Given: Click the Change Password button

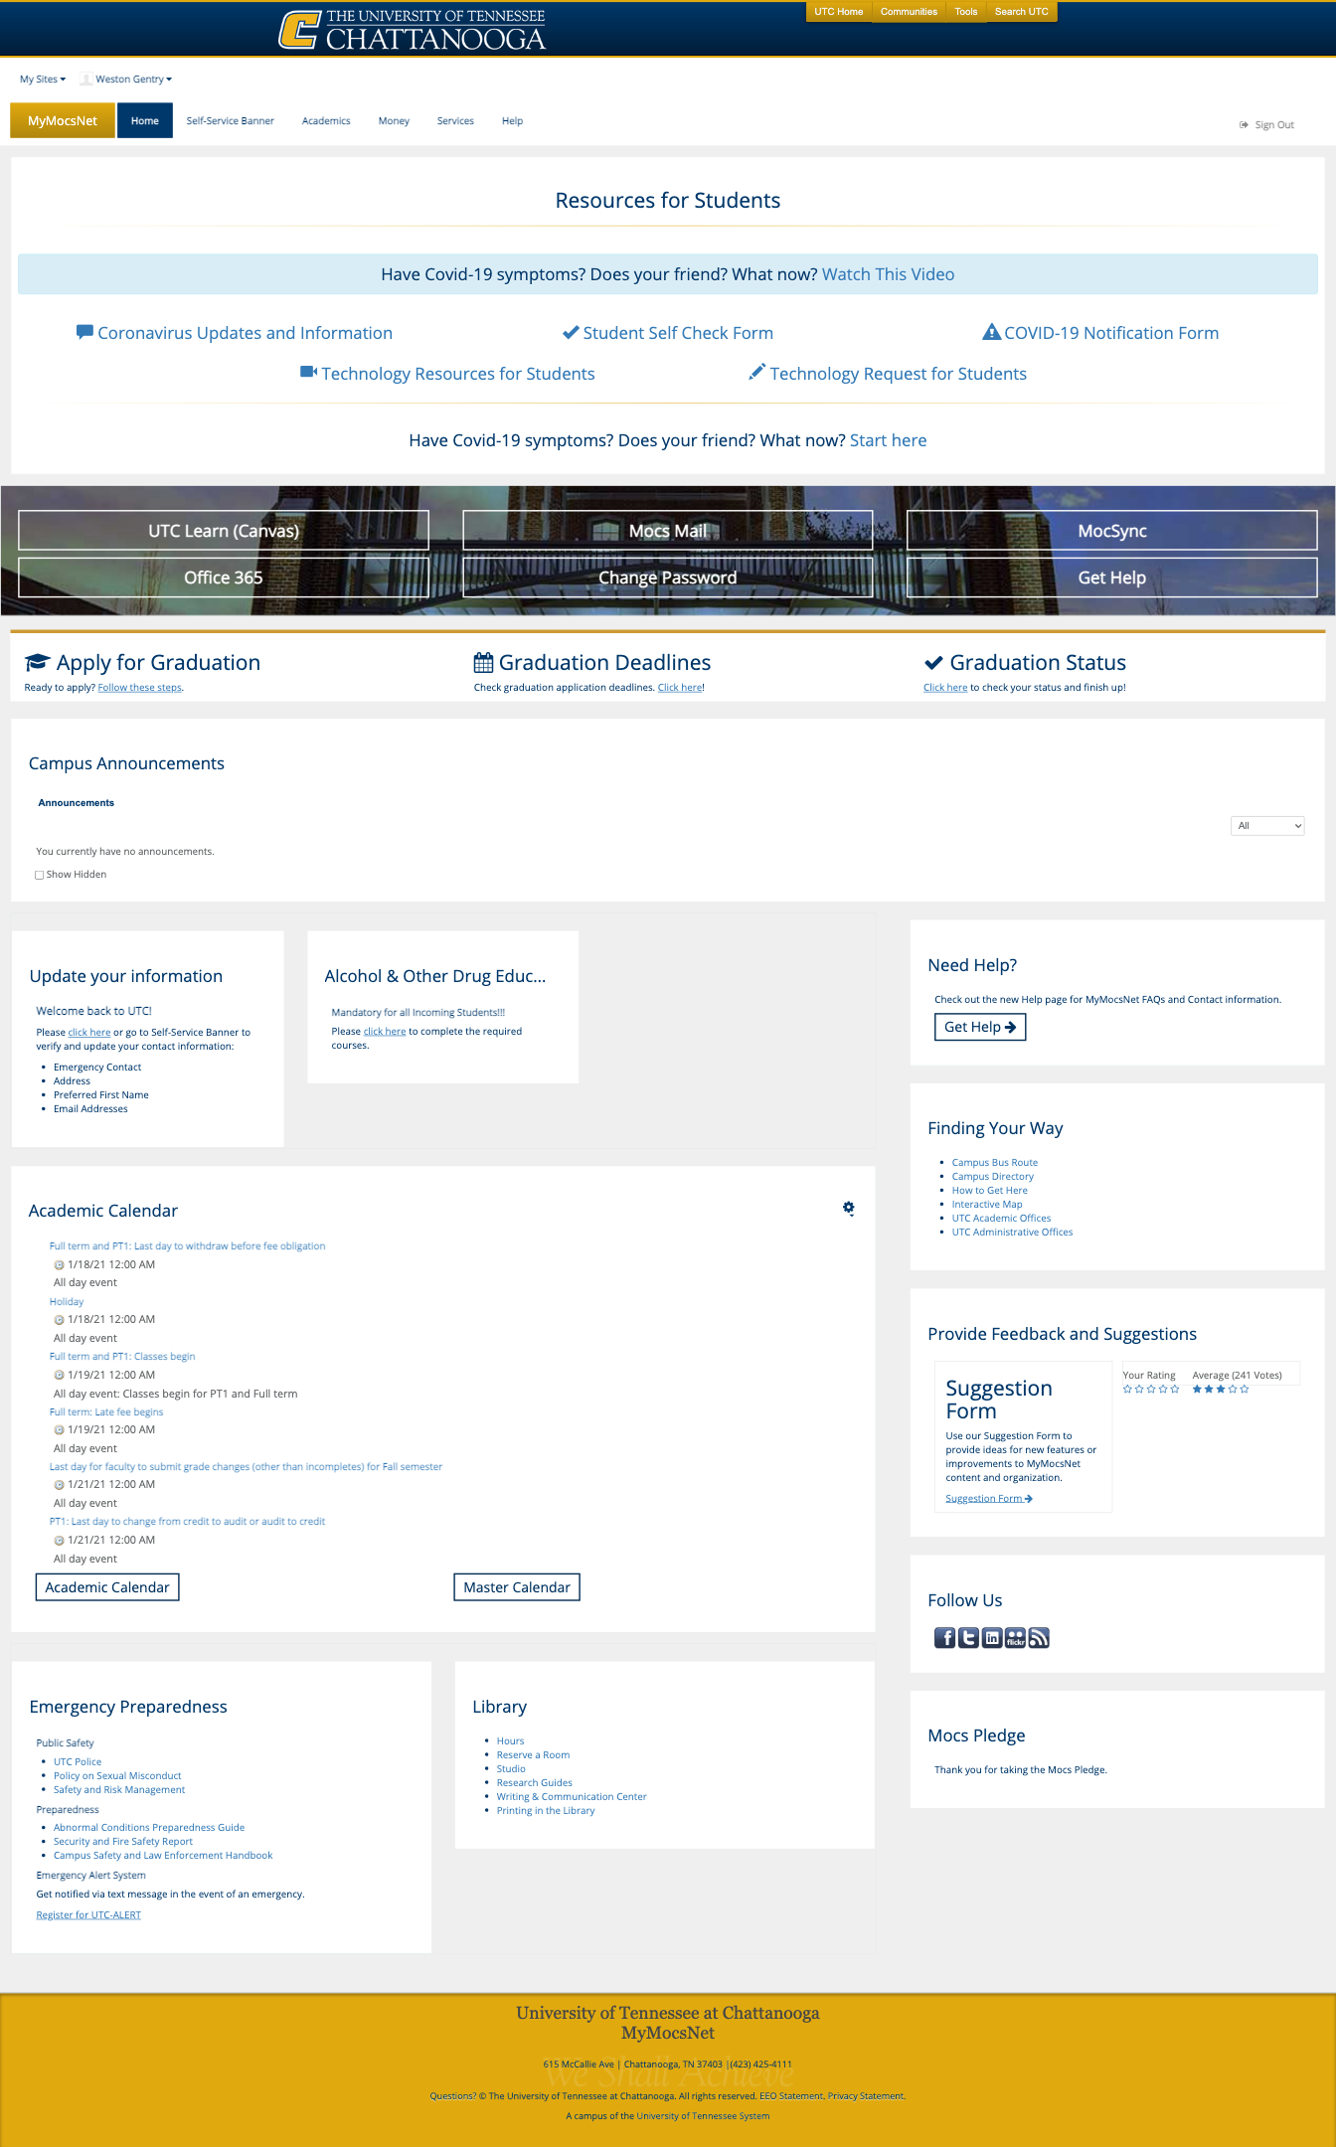Looking at the screenshot, I should 668,578.
